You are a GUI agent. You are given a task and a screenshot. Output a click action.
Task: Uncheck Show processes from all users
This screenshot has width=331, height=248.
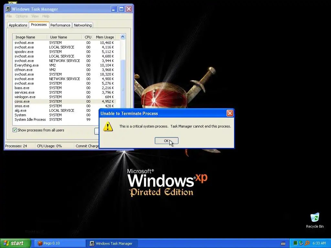[15, 130]
